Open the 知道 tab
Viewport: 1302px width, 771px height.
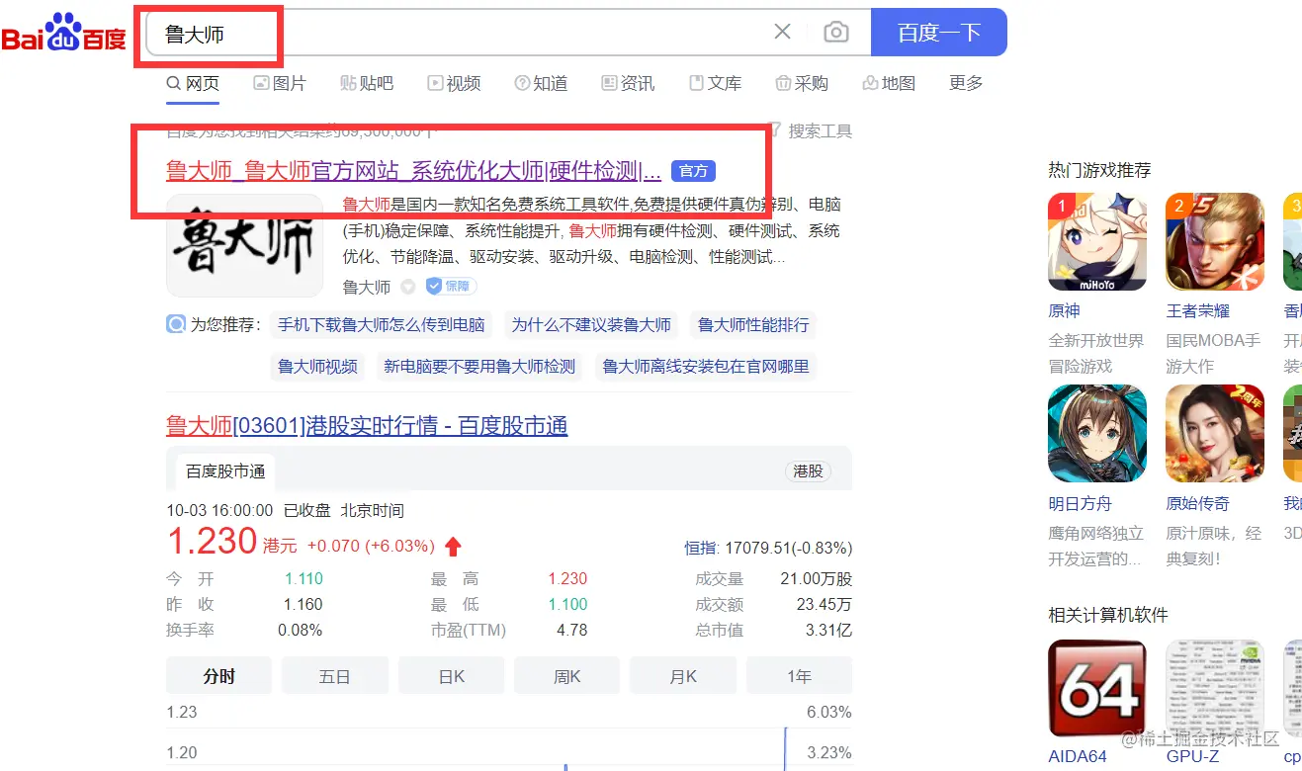541,84
